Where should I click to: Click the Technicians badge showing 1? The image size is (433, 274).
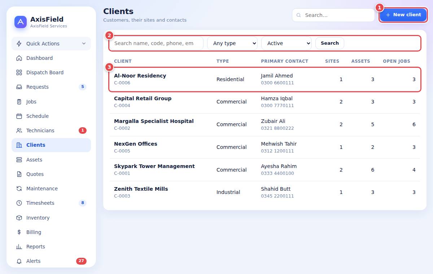(83, 131)
